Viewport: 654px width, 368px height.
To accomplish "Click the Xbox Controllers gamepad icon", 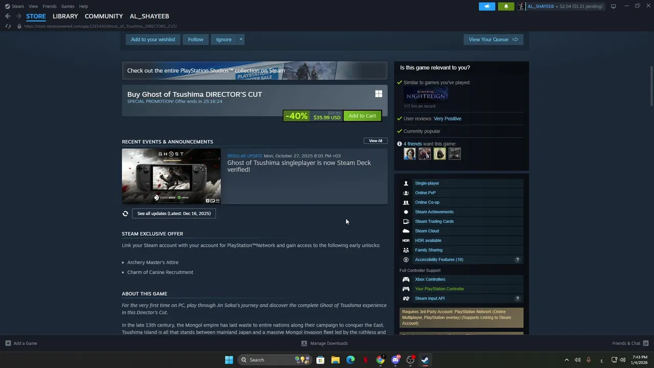I will click(406, 280).
